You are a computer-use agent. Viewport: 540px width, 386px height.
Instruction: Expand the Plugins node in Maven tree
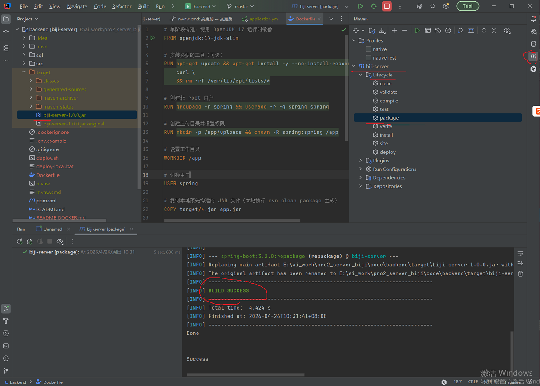(360, 161)
